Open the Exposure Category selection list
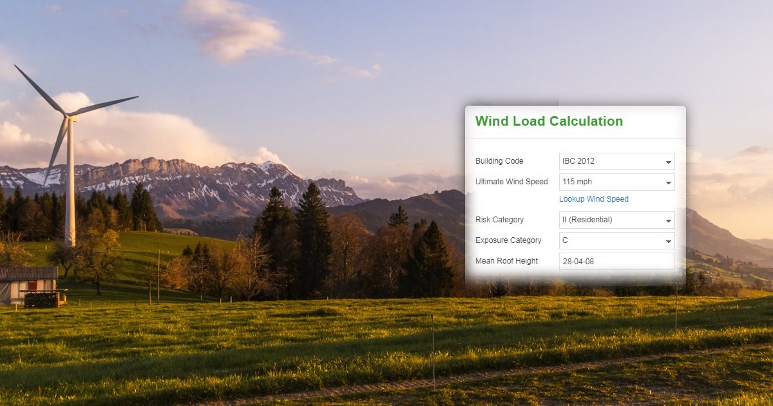The image size is (773, 406). click(616, 240)
